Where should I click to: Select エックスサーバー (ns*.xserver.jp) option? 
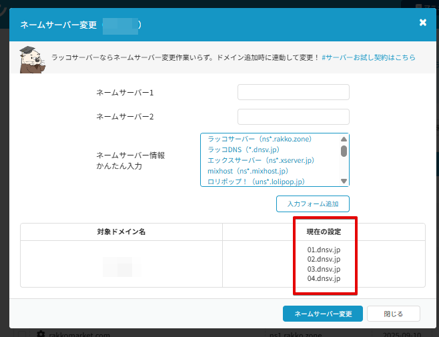click(261, 160)
